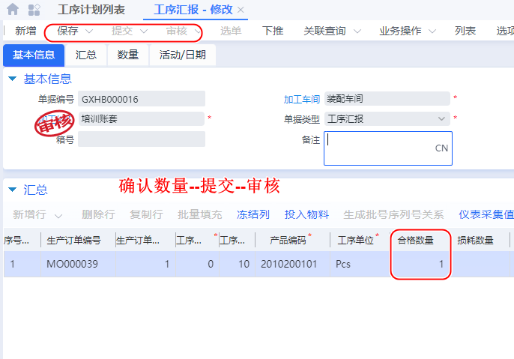Click the home icon

[x=13, y=10]
